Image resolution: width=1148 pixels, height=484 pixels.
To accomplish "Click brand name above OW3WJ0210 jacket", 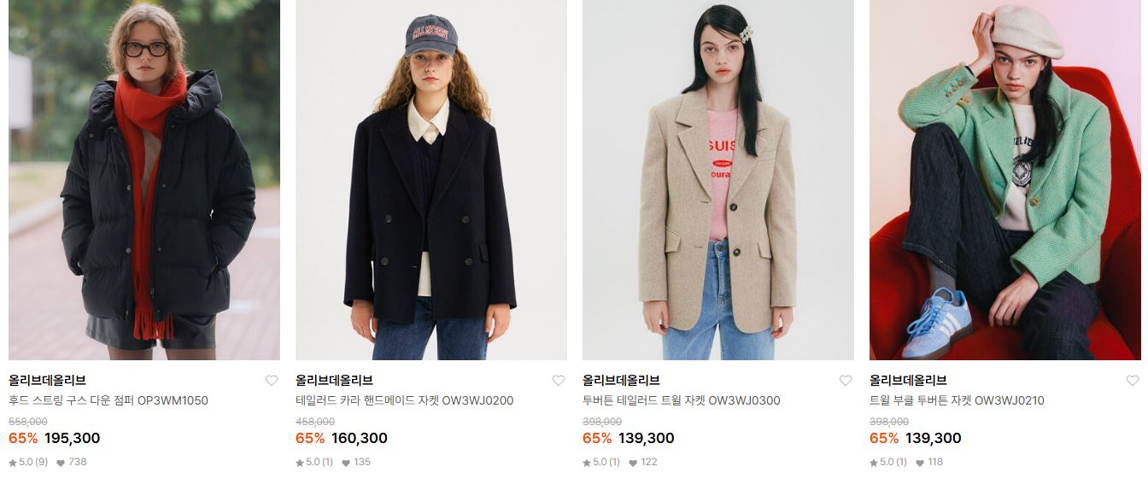I will (x=908, y=381).
